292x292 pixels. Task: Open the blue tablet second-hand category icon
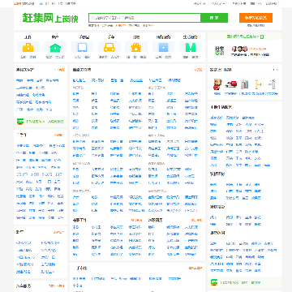[x=82, y=47]
